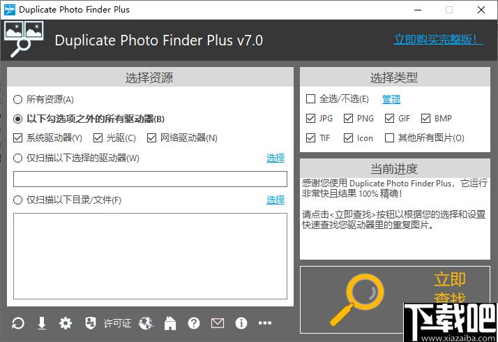The image size is (498, 342).
Task: Uncheck the Icon type checkbox
Action: (349, 138)
